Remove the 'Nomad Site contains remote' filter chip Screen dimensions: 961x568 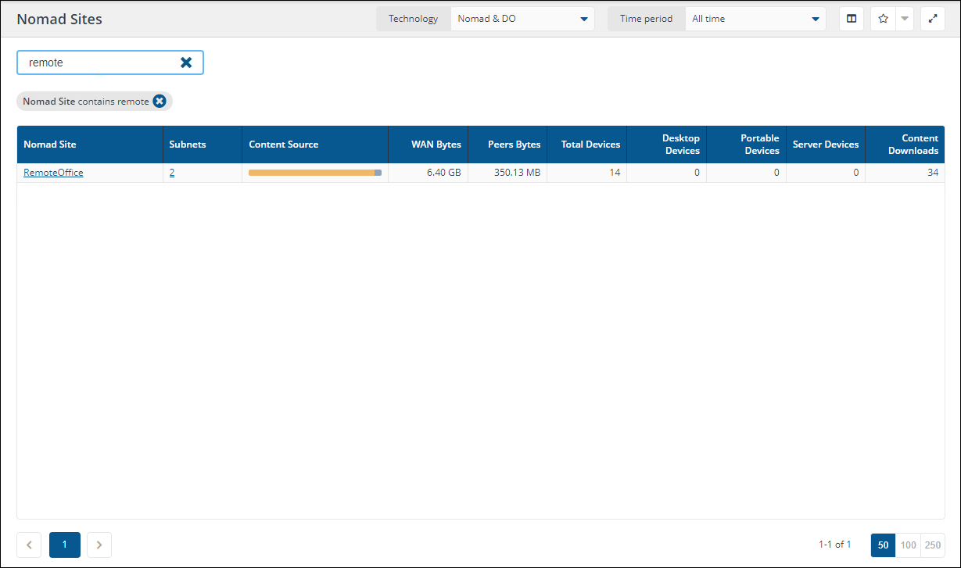[x=160, y=101]
